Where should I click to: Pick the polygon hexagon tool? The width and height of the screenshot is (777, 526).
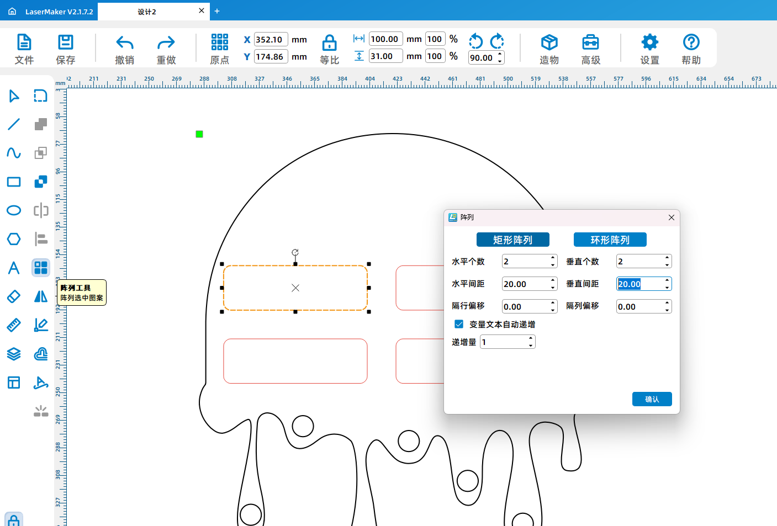(14, 239)
